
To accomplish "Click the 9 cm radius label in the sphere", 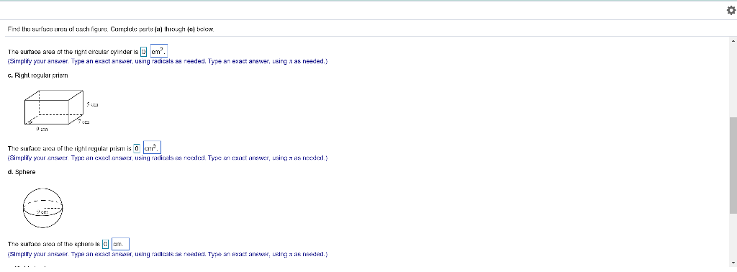I will pyautogui.click(x=42, y=212).
